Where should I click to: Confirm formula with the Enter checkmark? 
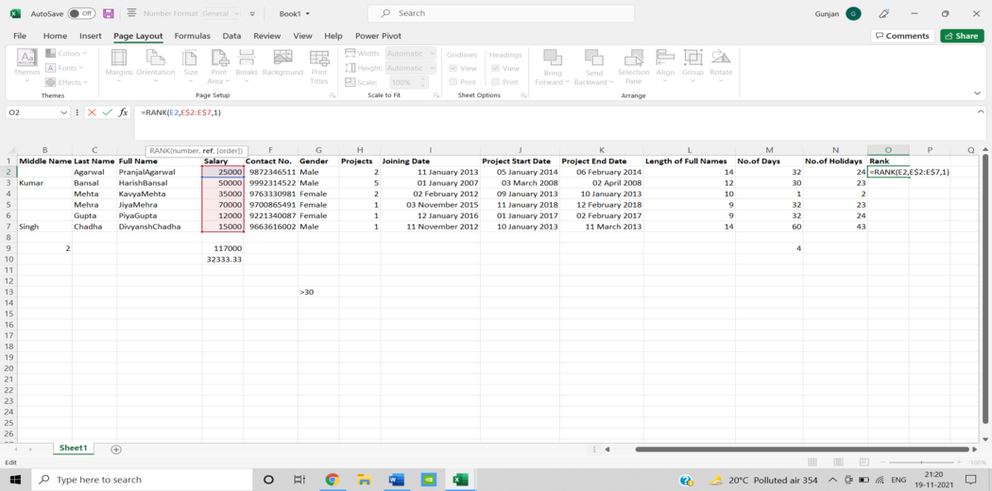tap(108, 112)
